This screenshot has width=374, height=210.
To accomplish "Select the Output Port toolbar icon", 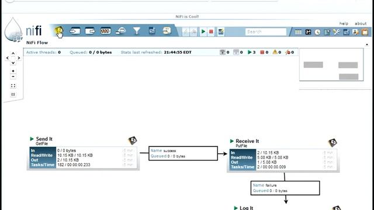I will point(90,31).
